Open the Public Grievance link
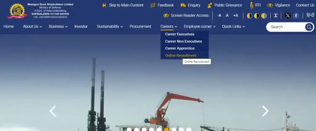The image size is (316, 131). [228, 5]
